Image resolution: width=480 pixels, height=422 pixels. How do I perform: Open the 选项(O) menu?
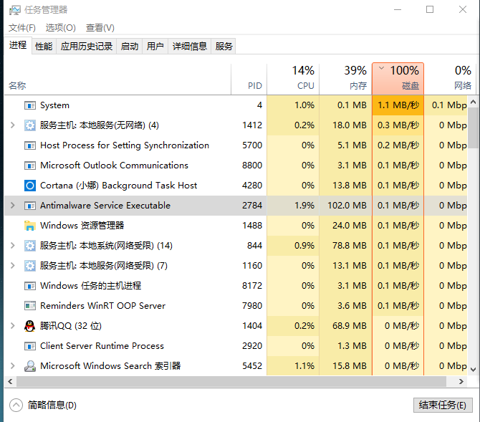(61, 28)
